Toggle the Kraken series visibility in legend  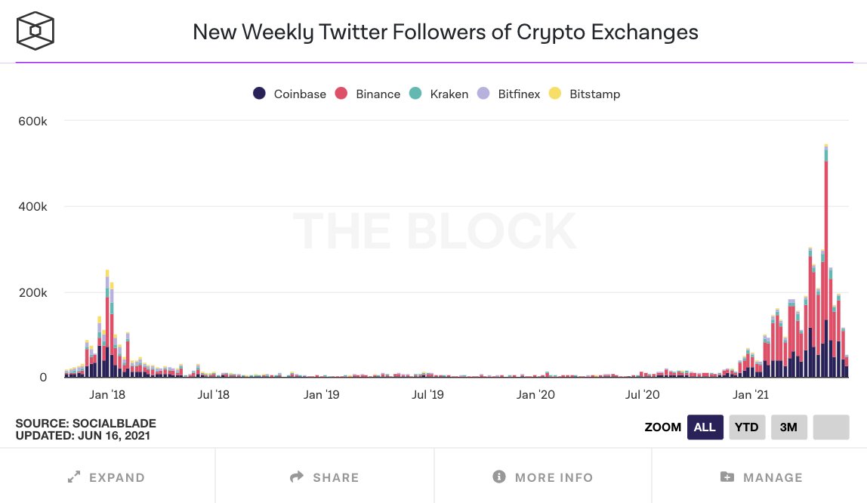click(449, 94)
